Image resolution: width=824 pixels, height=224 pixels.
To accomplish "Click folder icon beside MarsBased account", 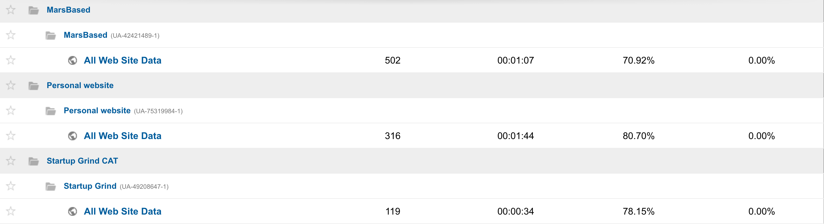I will (33, 10).
